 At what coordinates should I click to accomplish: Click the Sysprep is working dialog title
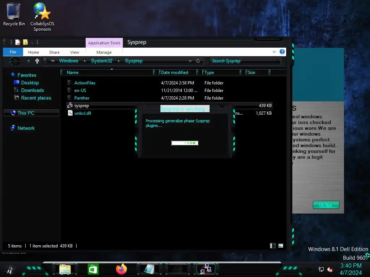pyautogui.click(x=185, y=109)
